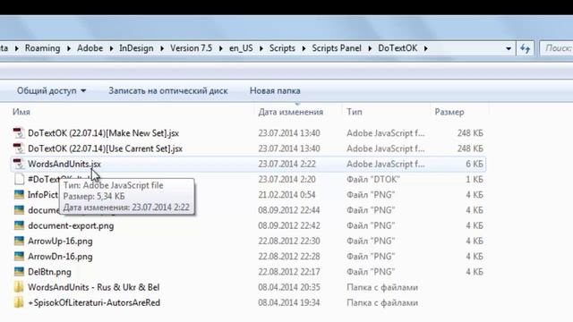The height and width of the screenshot is (322, 573).
Task: Create a folder with the Новая папка button
Action: coord(275,90)
